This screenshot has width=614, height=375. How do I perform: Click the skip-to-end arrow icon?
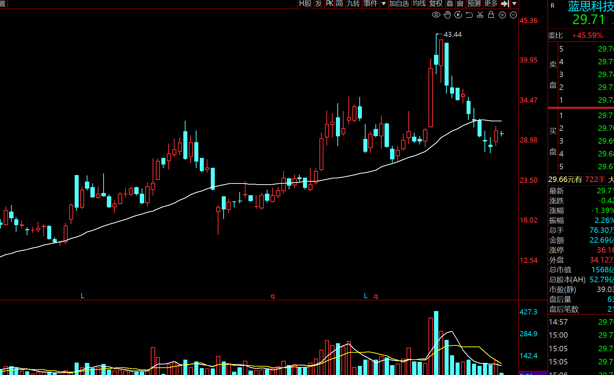pos(505,4)
